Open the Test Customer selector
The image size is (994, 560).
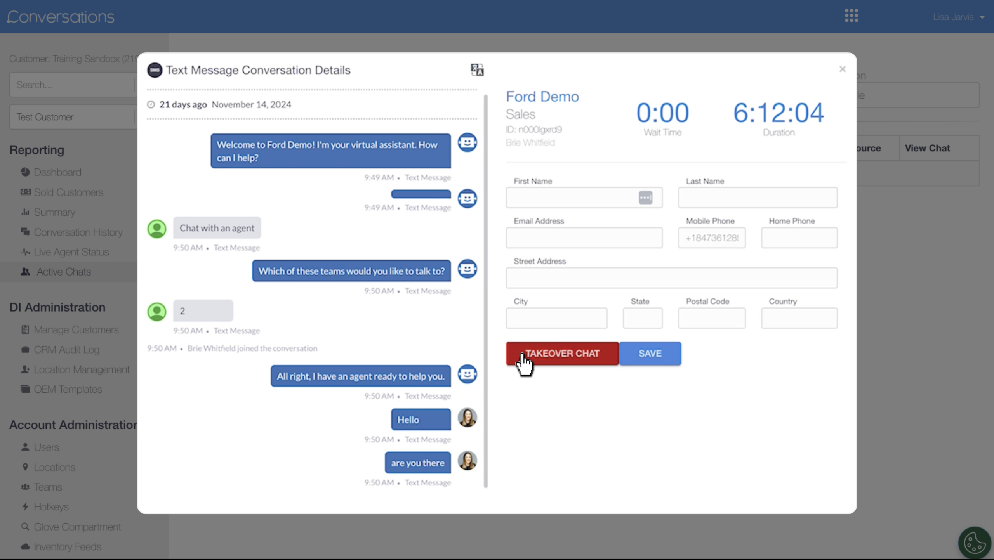pos(73,117)
